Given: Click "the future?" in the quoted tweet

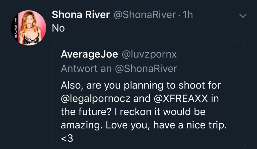Looking at the screenshot, I should click(x=85, y=112).
